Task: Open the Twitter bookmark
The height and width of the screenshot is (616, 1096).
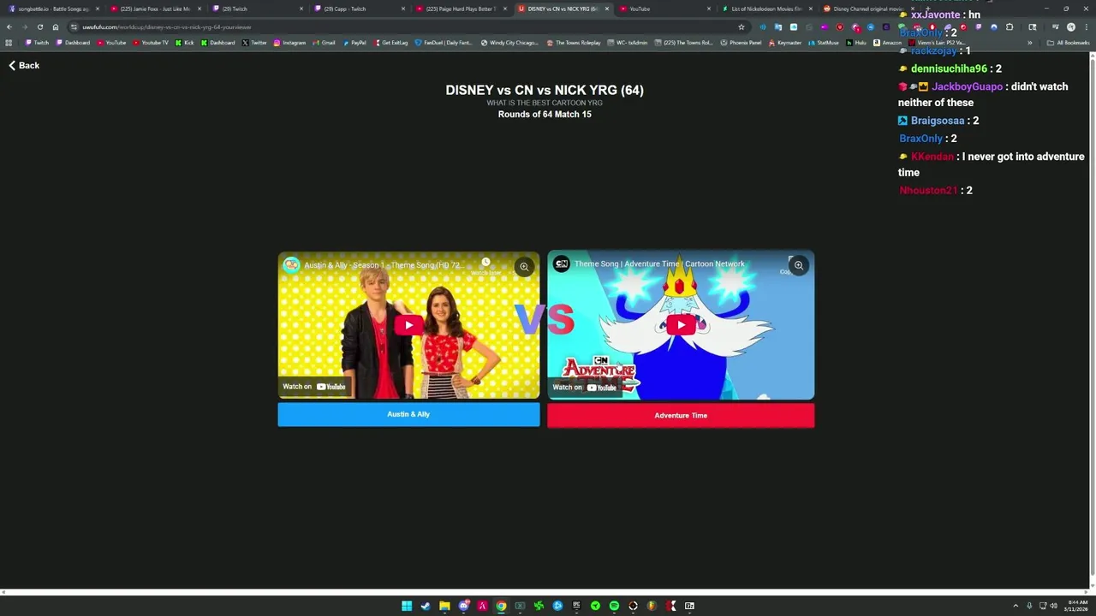Action: (254, 43)
